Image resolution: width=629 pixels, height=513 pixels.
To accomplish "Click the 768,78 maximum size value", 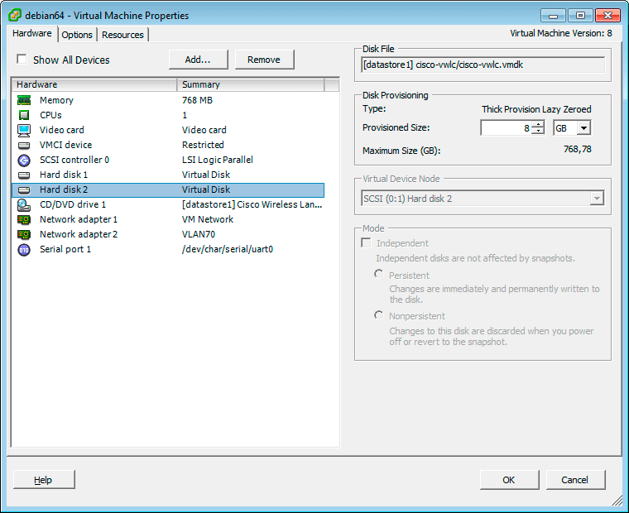I will [577, 149].
